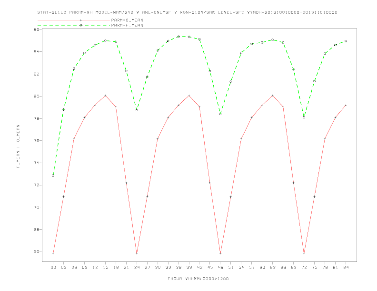Click the chart title line starting STAT=SL1L2
This screenshot has height=291, width=377.
pyautogui.click(x=187, y=12)
